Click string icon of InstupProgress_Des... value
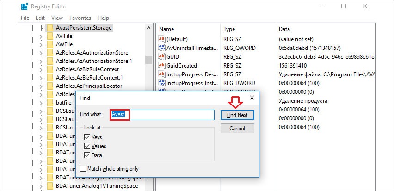The width and height of the screenshot is (394, 191). [x=161, y=74]
